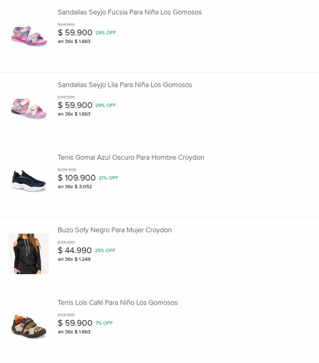Click the 25% OFF discount label
This screenshot has height=363, width=319.
coord(105,251)
